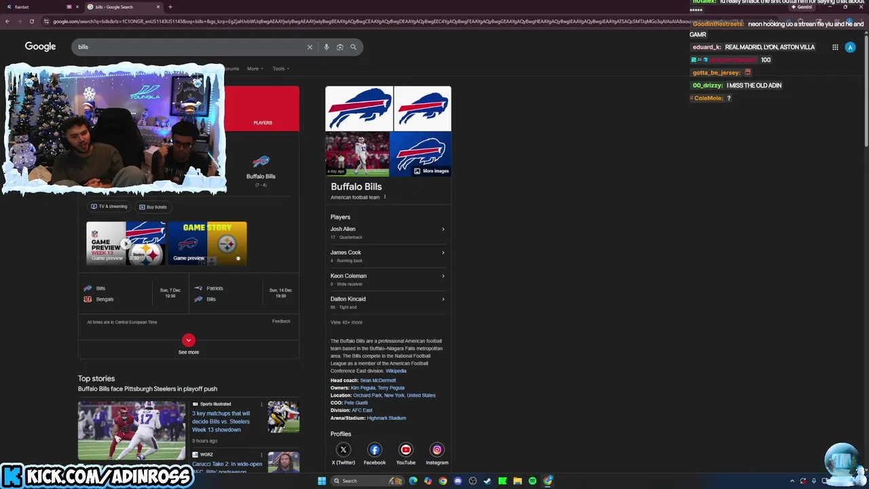Expand Keon Coleman player entry
869x489 pixels.
click(x=387, y=279)
